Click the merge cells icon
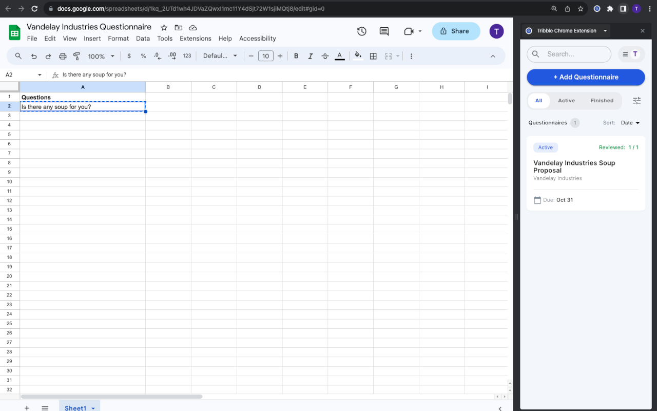657x411 pixels. (x=389, y=56)
